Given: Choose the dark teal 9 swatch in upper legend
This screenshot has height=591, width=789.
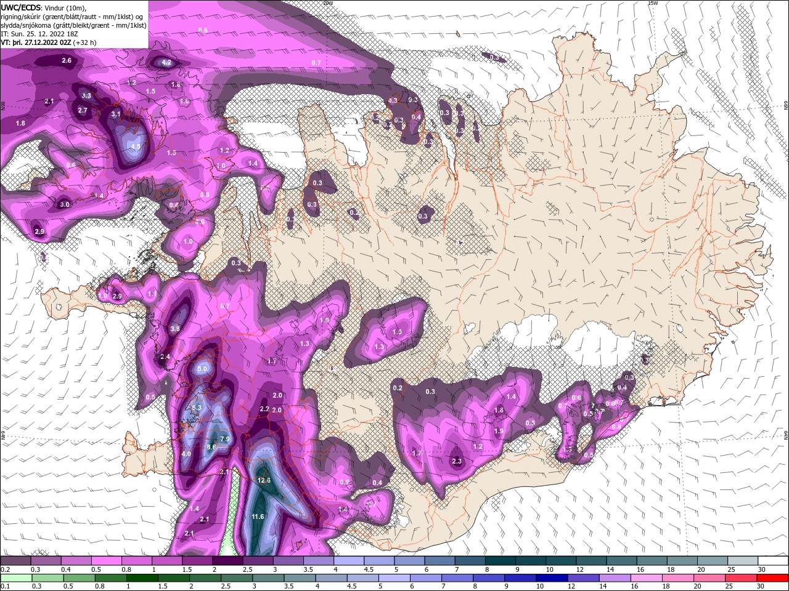Looking at the screenshot, I should click(x=531, y=561).
